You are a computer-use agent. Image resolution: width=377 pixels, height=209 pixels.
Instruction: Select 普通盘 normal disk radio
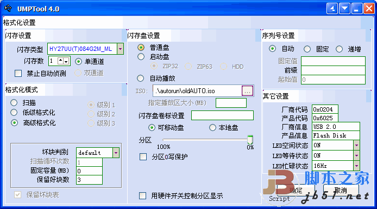pos(141,48)
